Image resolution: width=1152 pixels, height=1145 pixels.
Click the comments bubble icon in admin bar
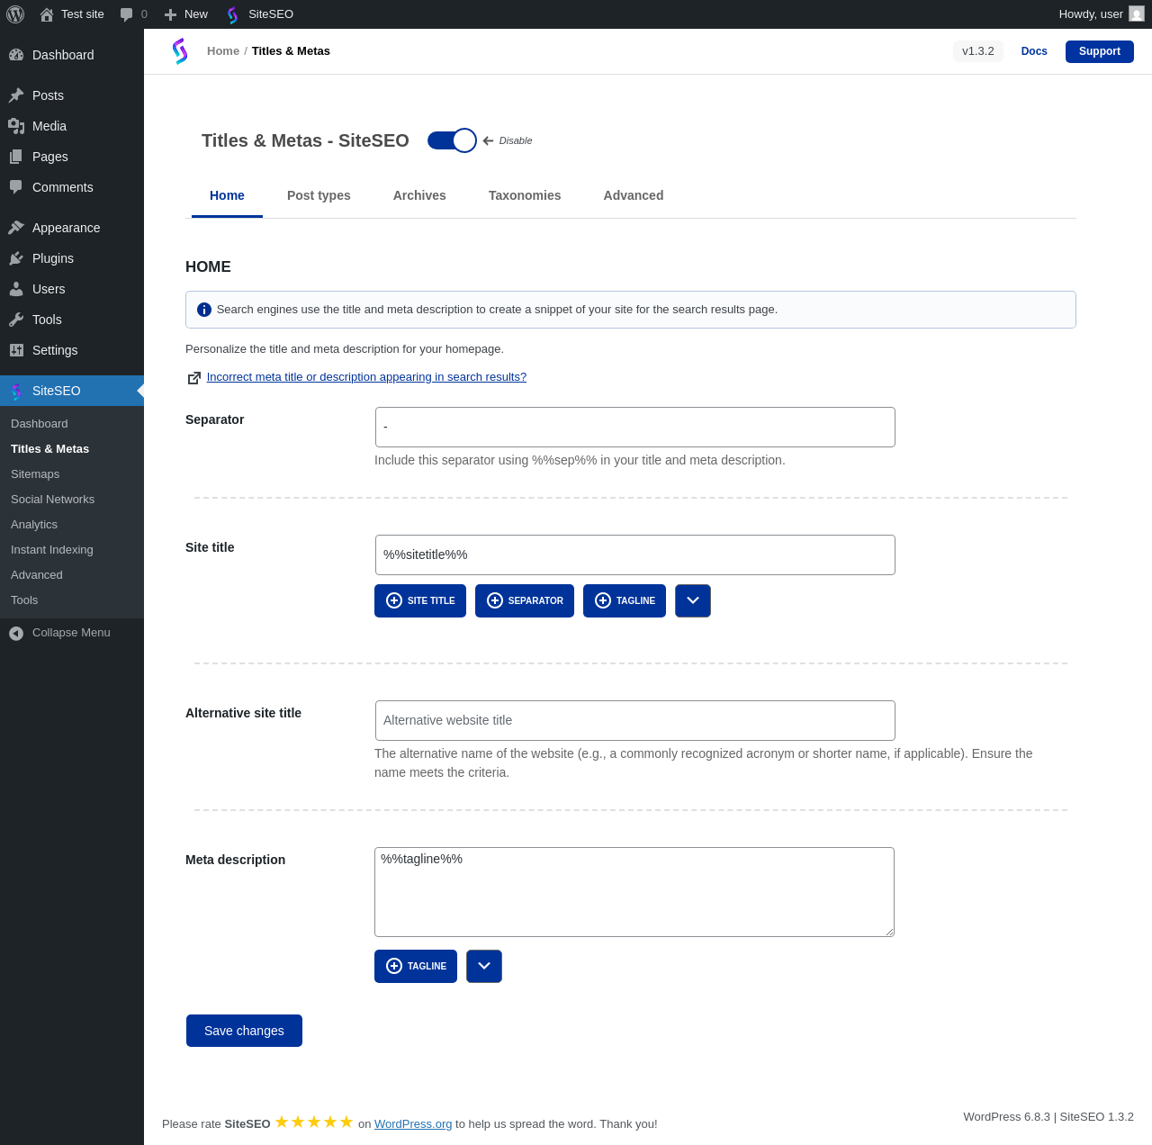click(x=127, y=14)
